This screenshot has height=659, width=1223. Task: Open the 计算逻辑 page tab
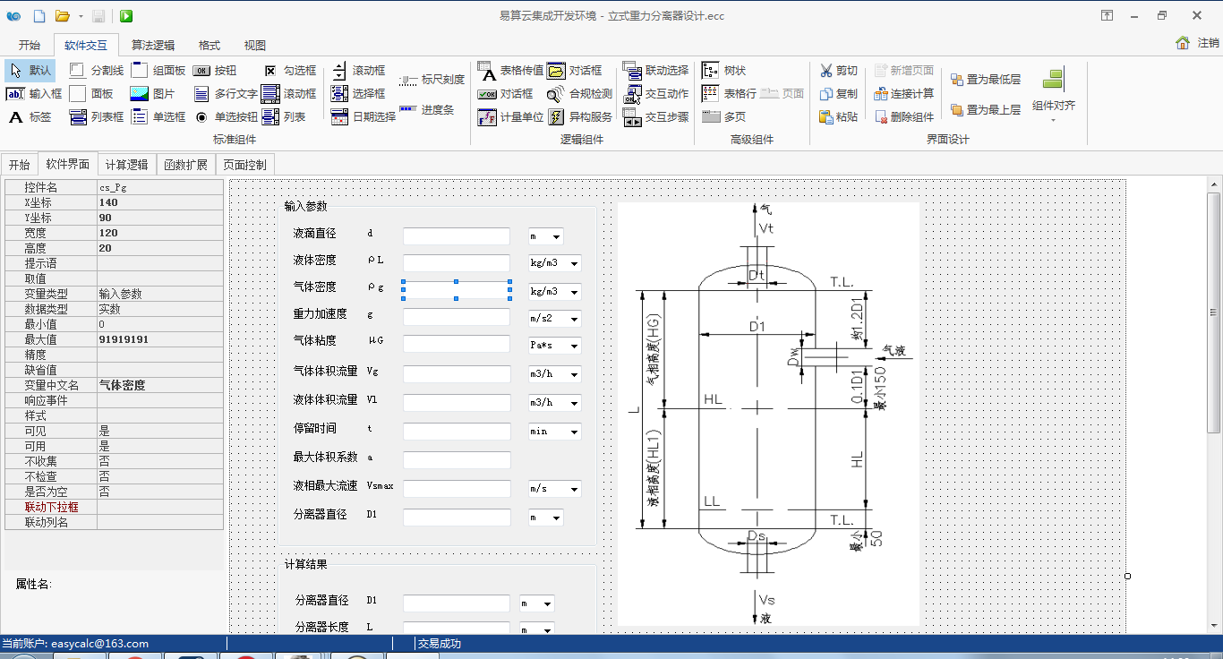pyautogui.click(x=126, y=164)
